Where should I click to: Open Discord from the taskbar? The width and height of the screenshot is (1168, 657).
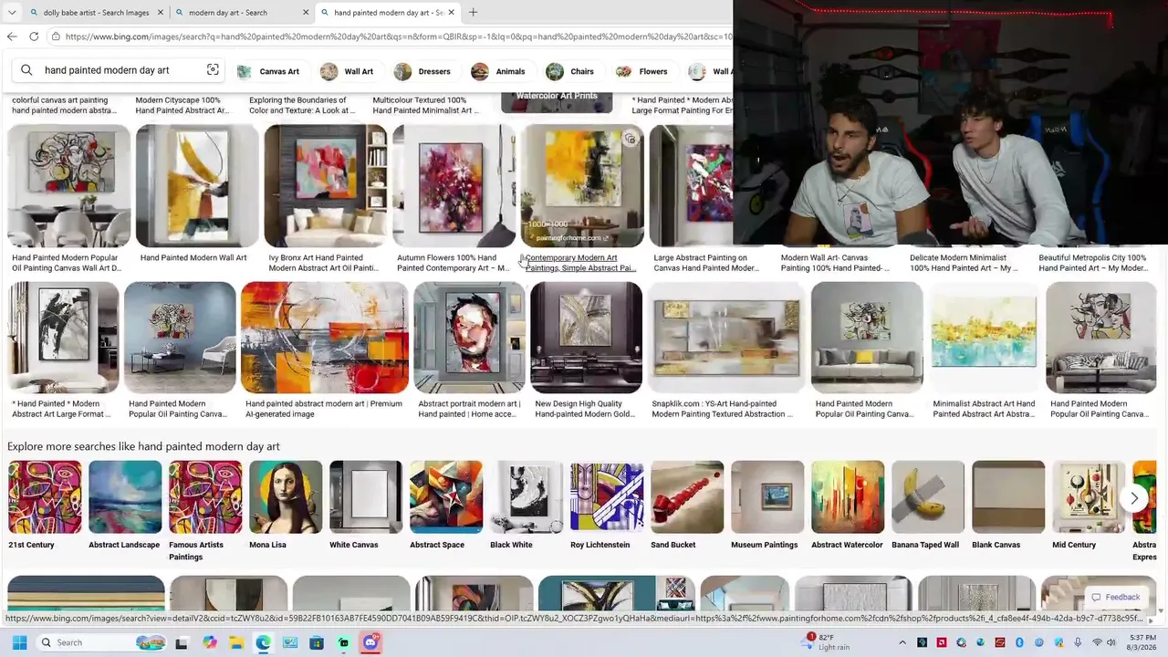click(370, 642)
